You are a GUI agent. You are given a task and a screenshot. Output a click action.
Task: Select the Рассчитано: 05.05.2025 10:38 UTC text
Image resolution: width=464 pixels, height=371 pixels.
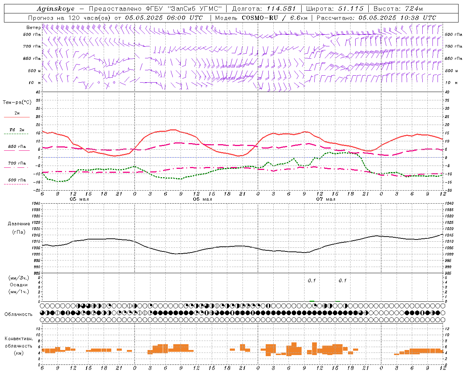point(376,18)
